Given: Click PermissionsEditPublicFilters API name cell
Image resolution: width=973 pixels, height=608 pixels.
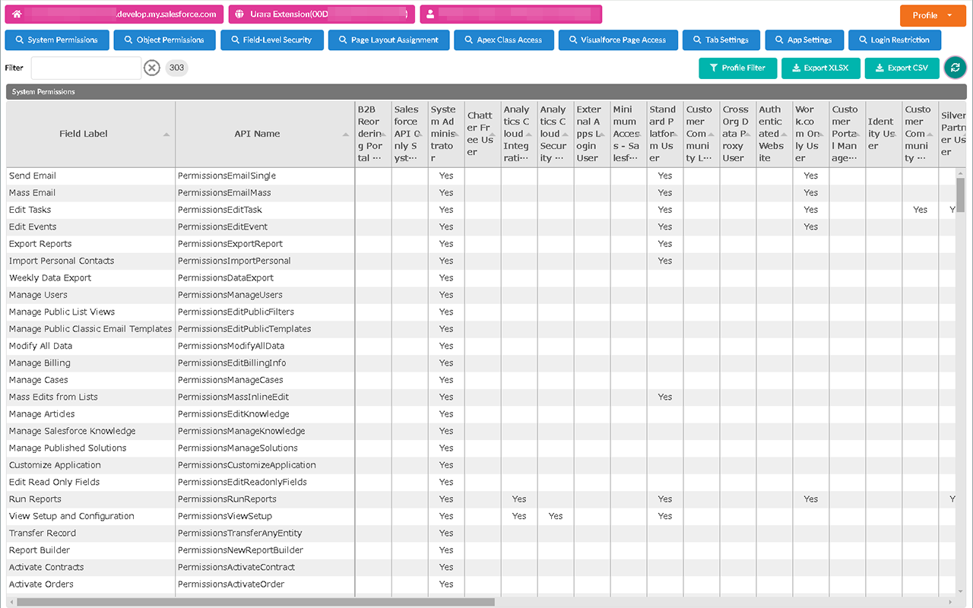Looking at the screenshot, I should click(265, 312).
